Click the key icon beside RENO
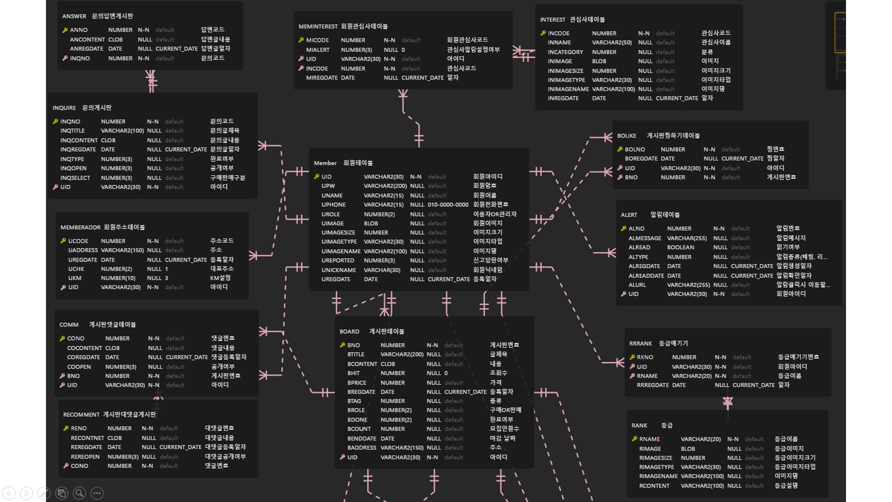892x502 pixels. 66,429
